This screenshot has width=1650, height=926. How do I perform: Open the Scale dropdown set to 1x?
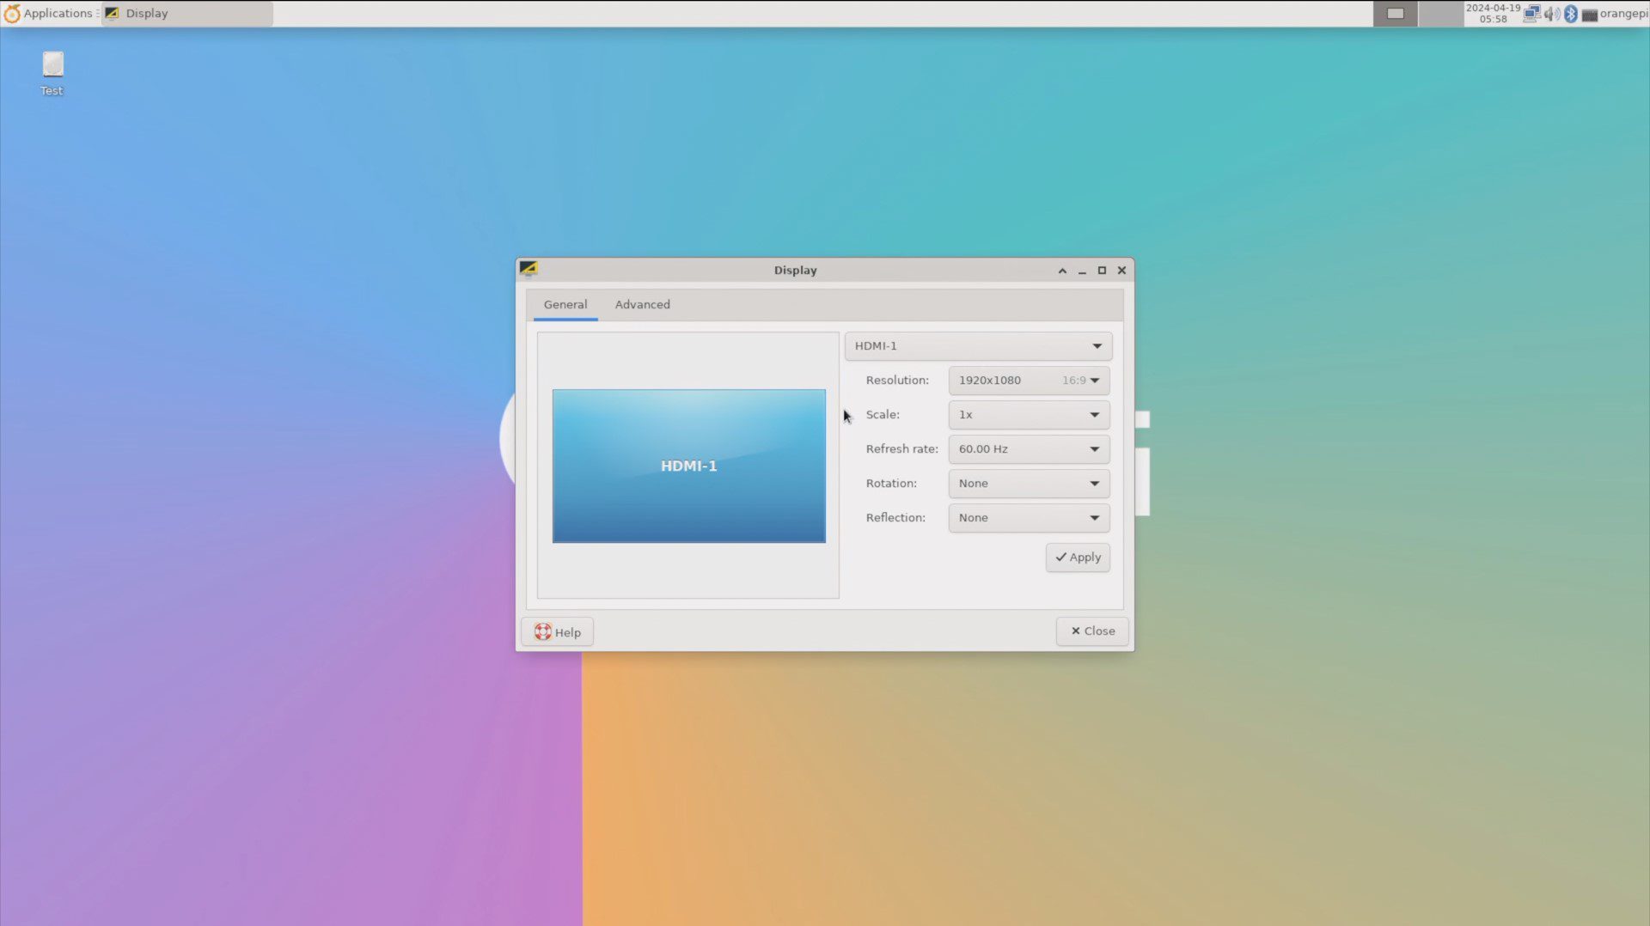pos(1029,415)
